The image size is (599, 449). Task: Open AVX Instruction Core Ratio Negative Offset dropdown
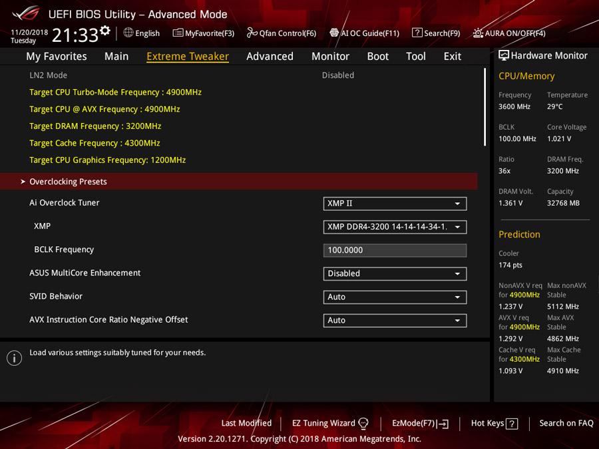pos(395,321)
